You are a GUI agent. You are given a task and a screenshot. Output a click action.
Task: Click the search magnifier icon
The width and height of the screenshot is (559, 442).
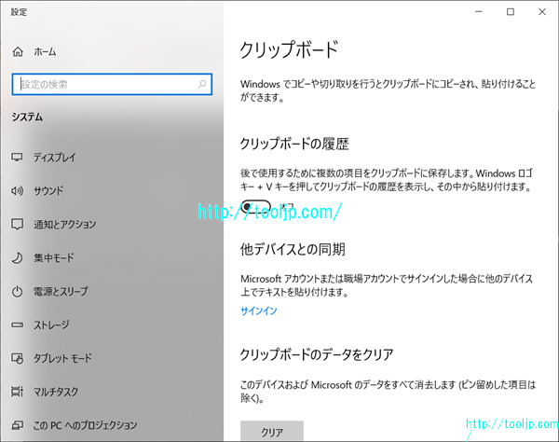[x=202, y=85]
